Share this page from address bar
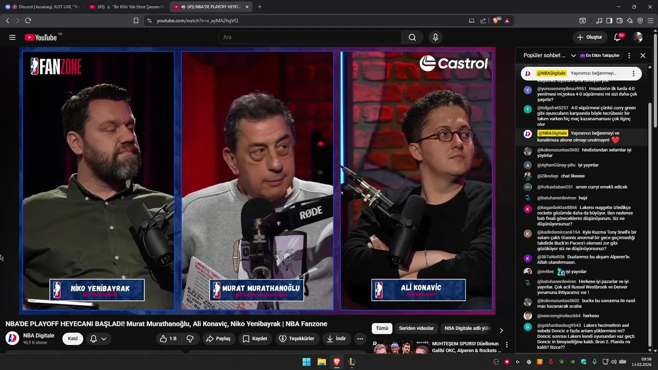This screenshot has width=658, height=370. (483, 21)
